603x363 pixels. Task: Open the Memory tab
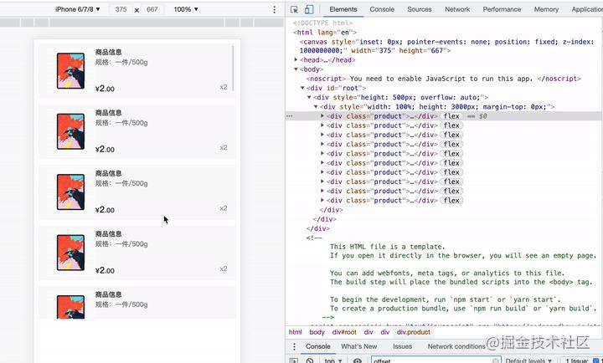click(546, 9)
